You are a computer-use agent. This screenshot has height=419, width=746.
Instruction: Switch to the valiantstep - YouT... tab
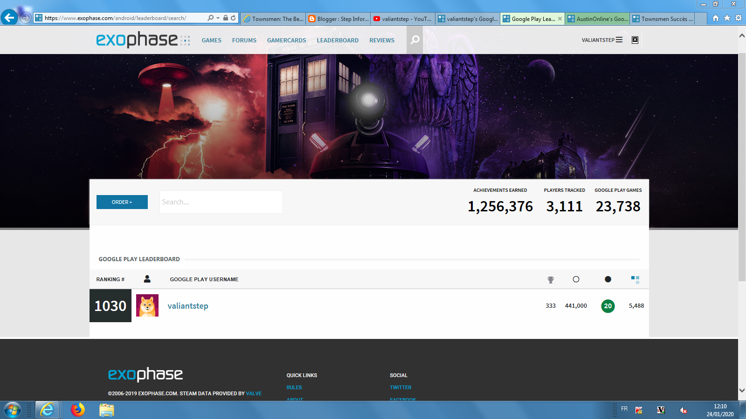click(403, 19)
